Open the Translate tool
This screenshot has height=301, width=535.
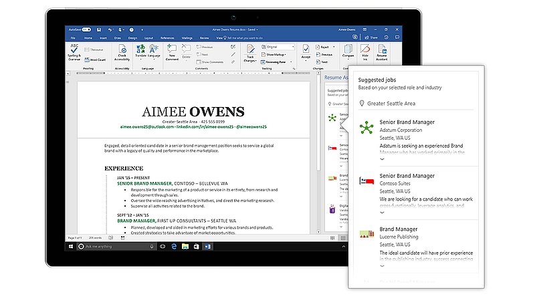click(140, 52)
